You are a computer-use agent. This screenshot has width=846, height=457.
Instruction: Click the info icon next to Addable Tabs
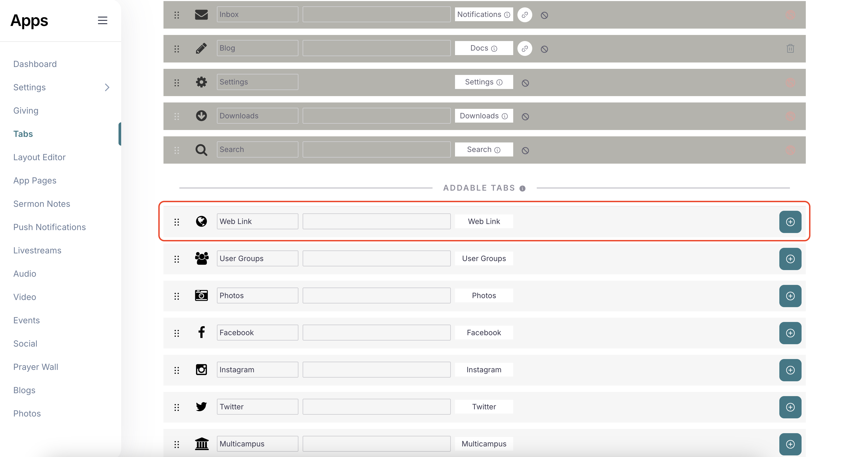(x=522, y=189)
